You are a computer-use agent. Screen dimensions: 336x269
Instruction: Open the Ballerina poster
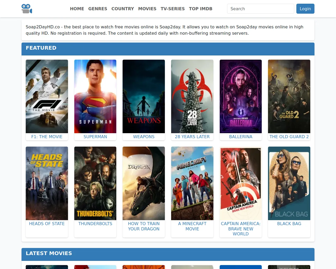click(241, 96)
